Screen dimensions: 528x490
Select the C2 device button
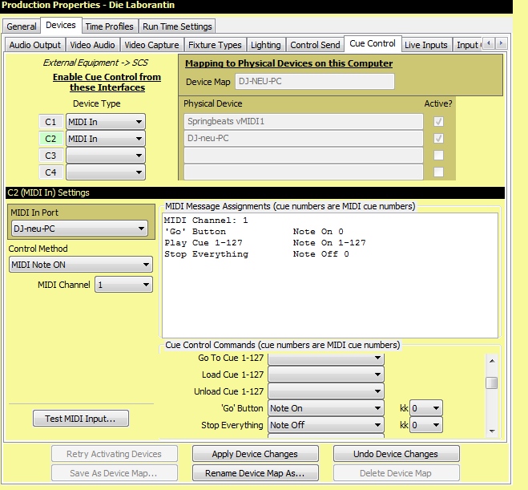pyautogui.click(x=50, y=139)
